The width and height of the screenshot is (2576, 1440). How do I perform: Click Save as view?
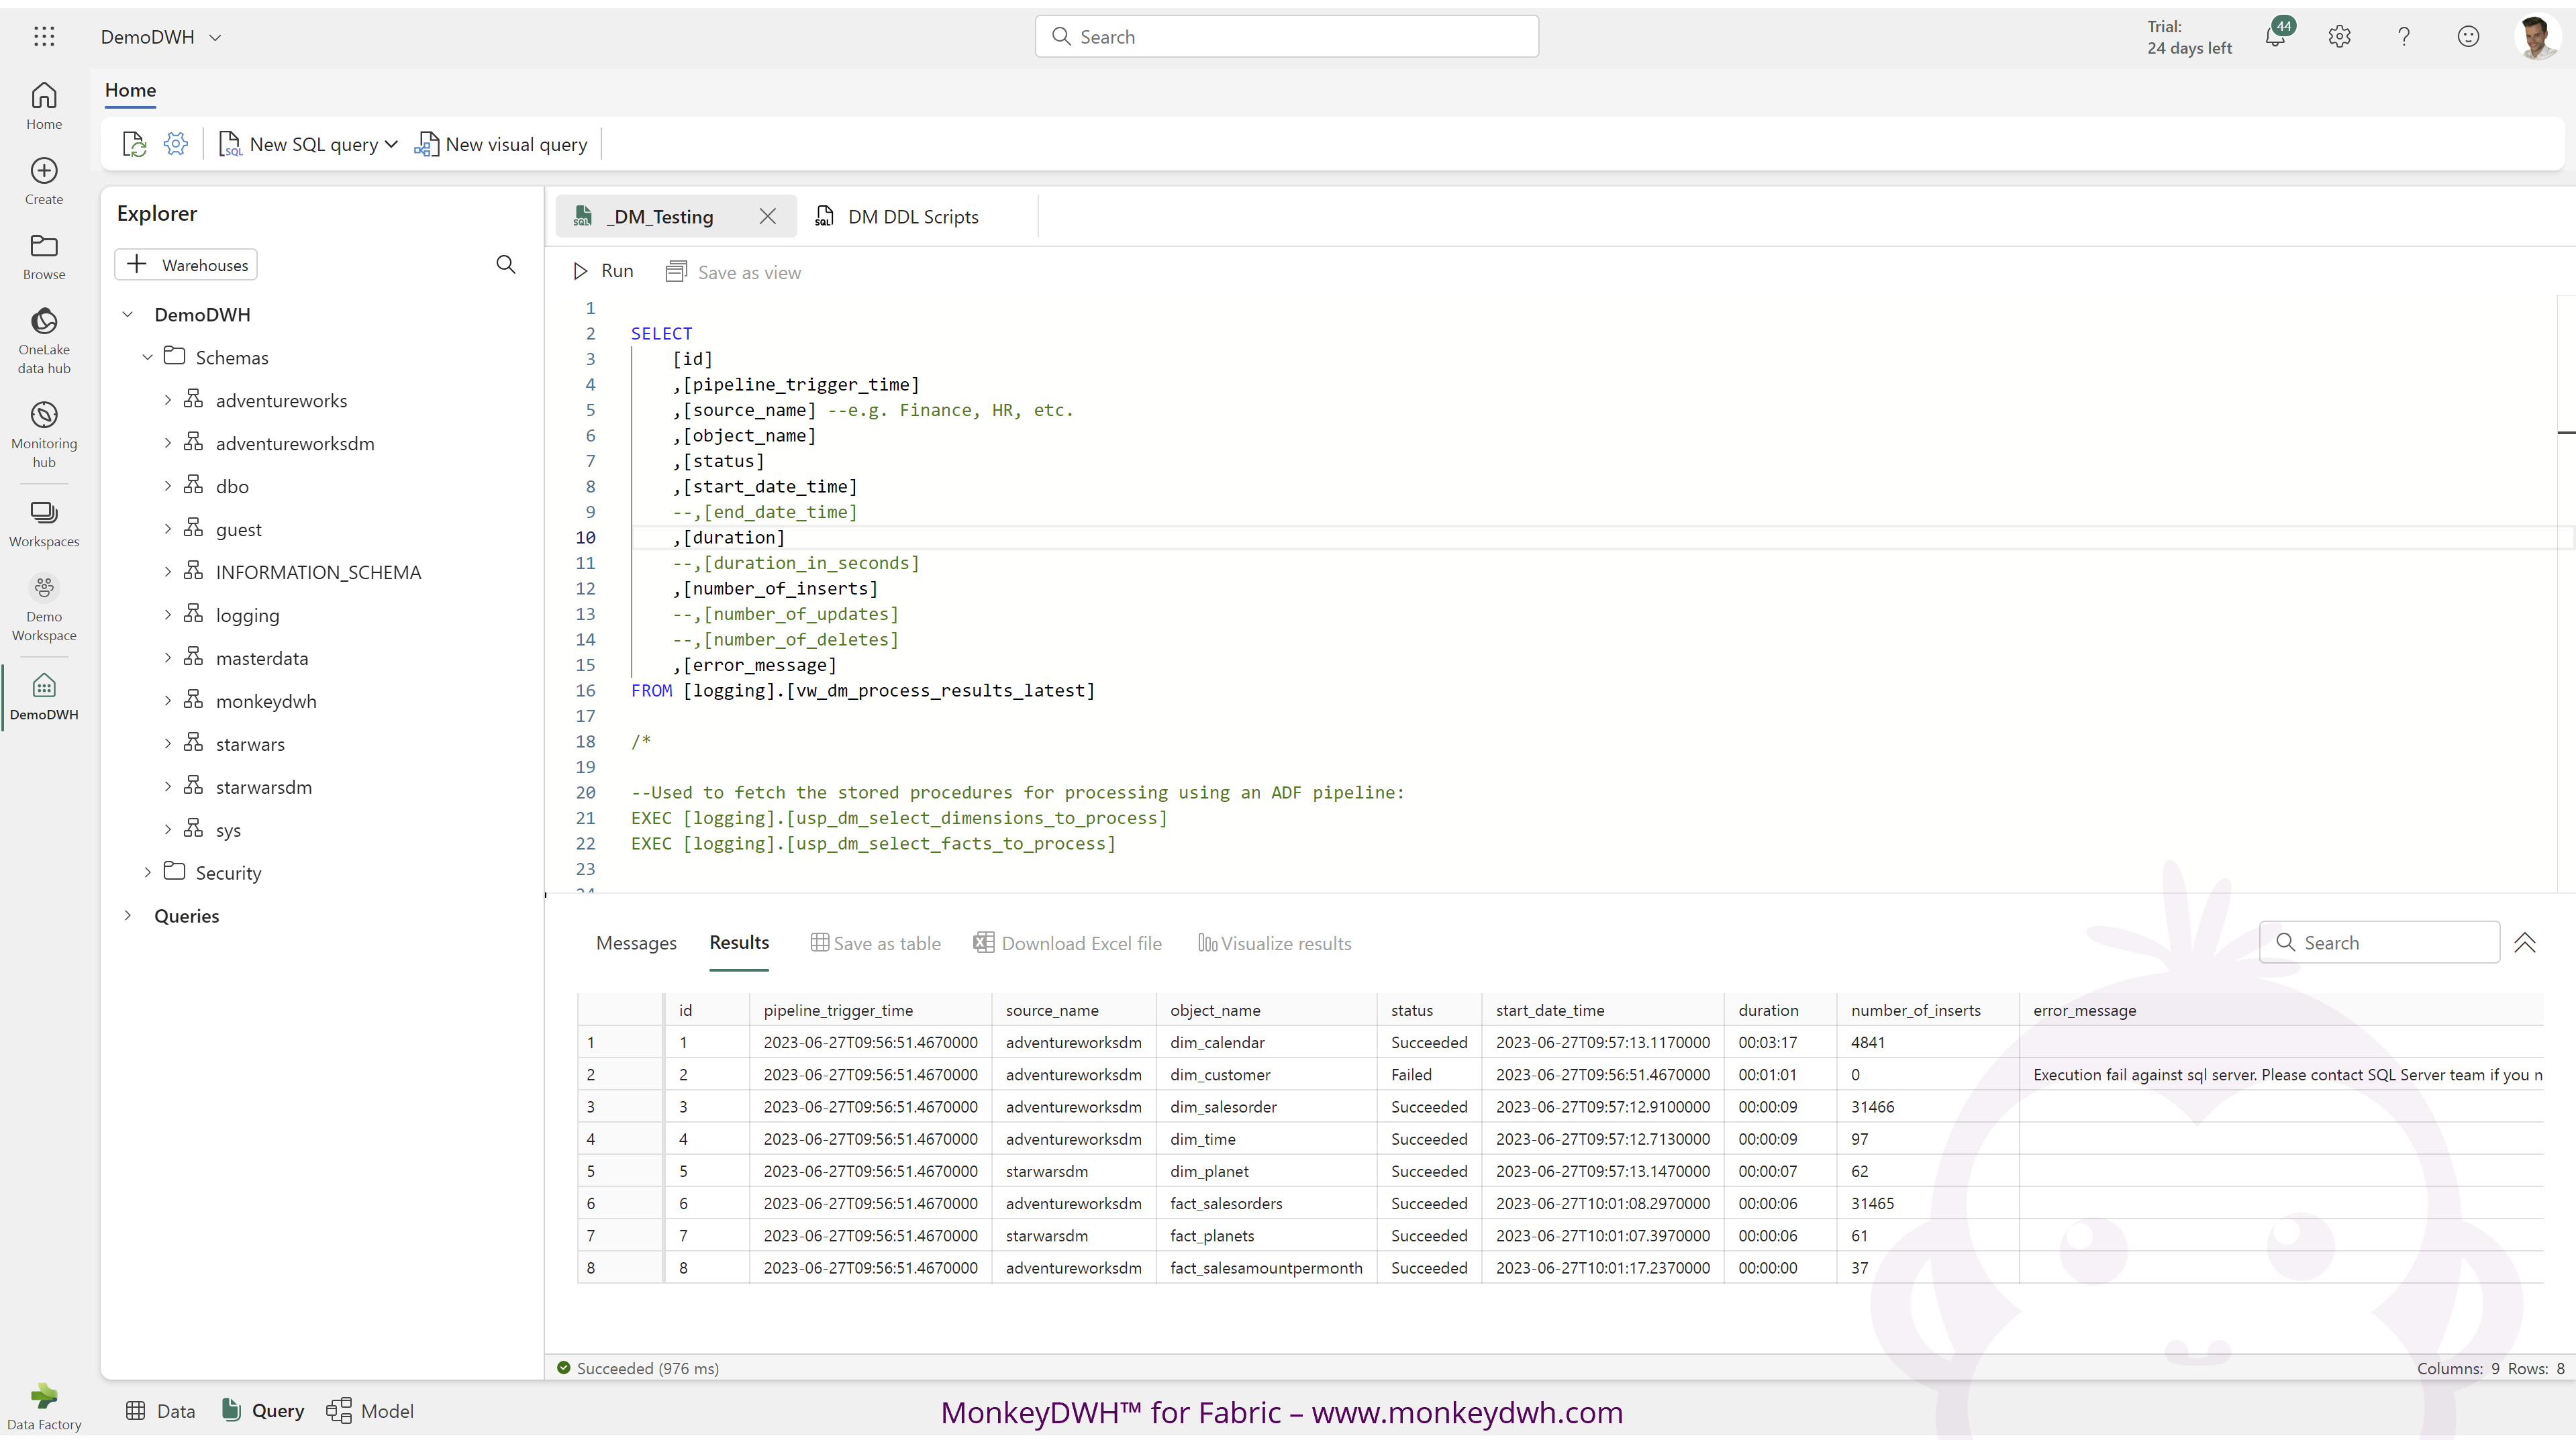(x=734, y=273)
